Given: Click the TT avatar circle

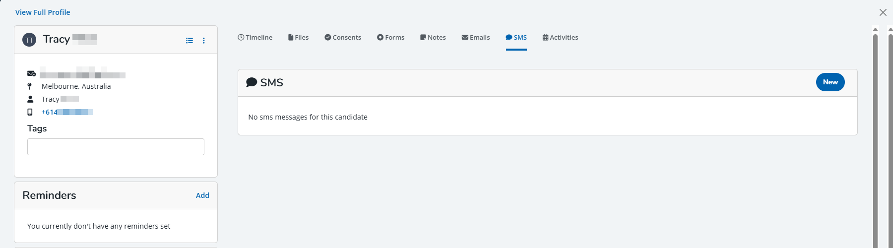Looking at the screenshot, I should pos(29,40).
